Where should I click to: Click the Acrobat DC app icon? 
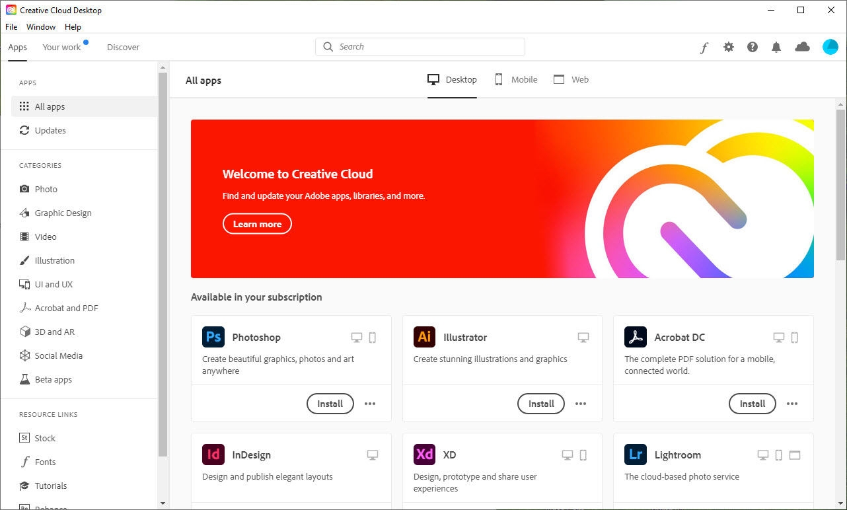click(636, 337)
